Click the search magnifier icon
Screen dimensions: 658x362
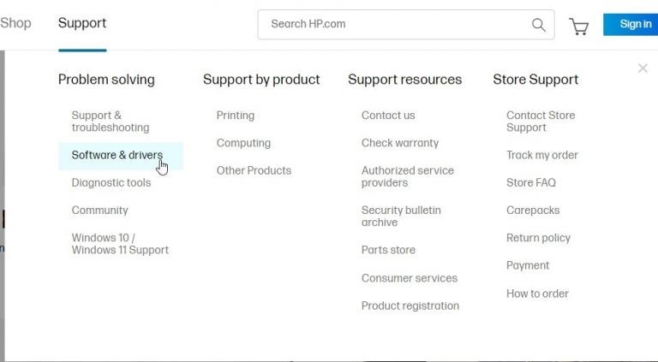pos(539,25)
